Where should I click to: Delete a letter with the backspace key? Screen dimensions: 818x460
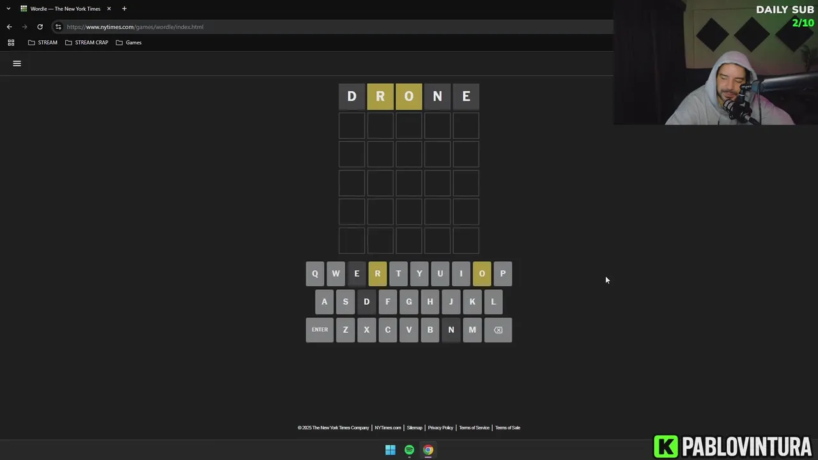(x=498, y=330)
